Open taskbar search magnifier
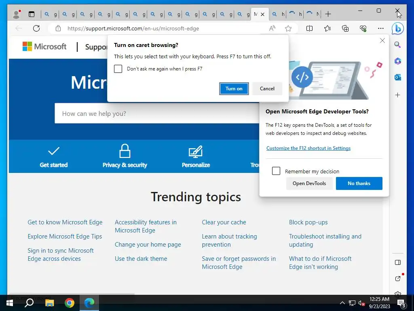 (29, 303)
